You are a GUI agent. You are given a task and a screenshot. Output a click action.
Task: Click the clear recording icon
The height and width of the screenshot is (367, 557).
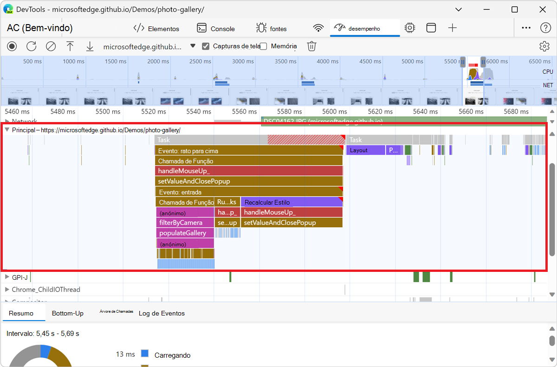(51, 46)
